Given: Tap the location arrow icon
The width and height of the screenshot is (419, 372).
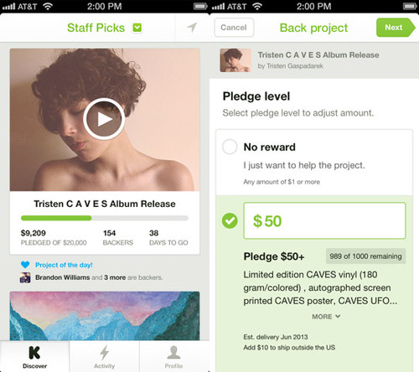Looking at the screenshot, I should click(192, 28).
